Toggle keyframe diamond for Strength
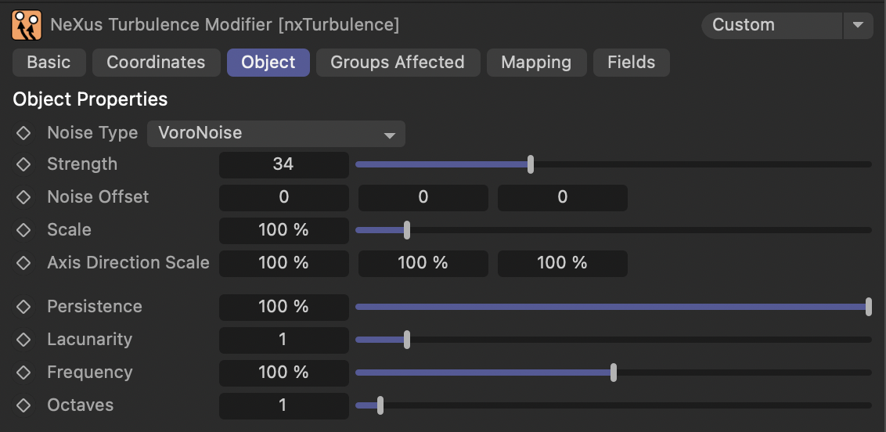Image resolution: width=886 pixels, height=432 pixels. click(23, 164)
